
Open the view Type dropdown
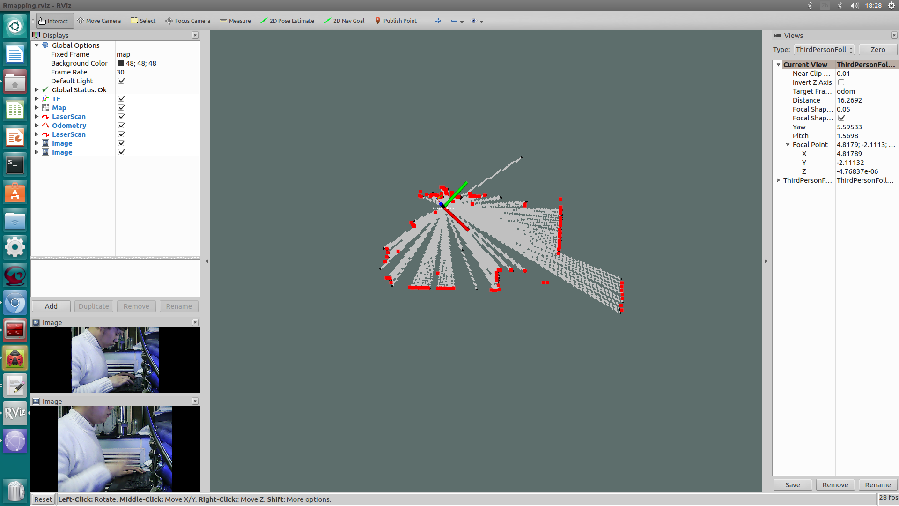(x=824, y=50)
